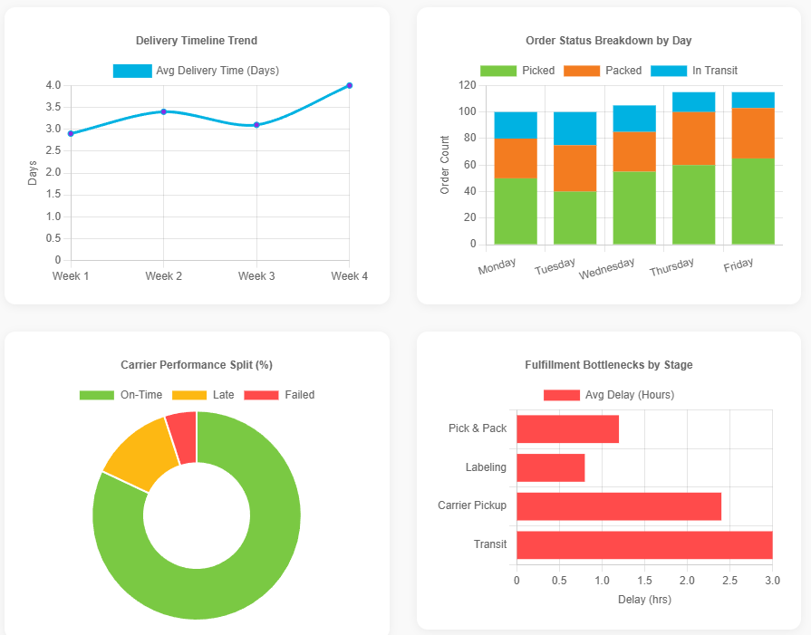Select the Carrier Pickup delay bar
Screen dimensions: 811x635
coord(619,506)
